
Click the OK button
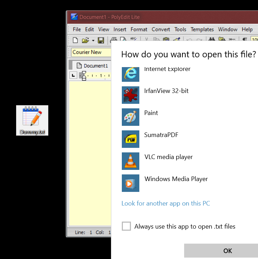[221, 251]
